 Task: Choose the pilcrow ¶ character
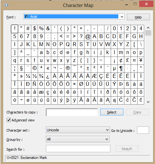121,68
